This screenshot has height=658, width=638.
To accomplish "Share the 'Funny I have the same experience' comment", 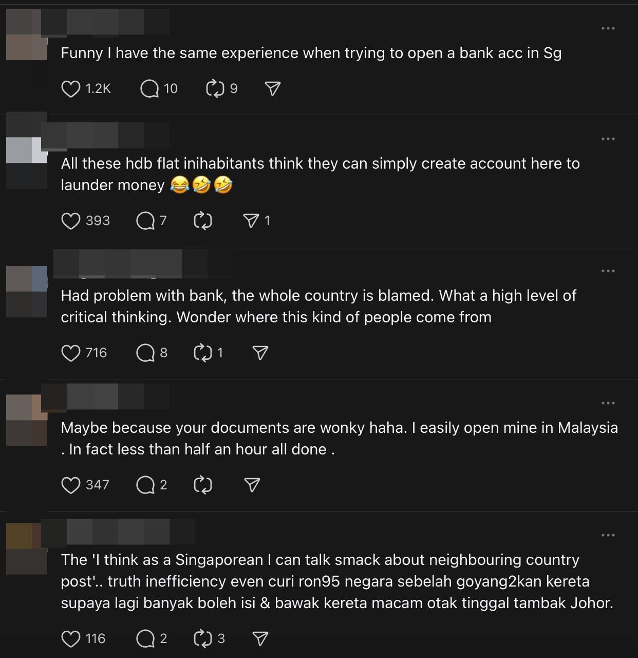I will click(x=272, y=89).
